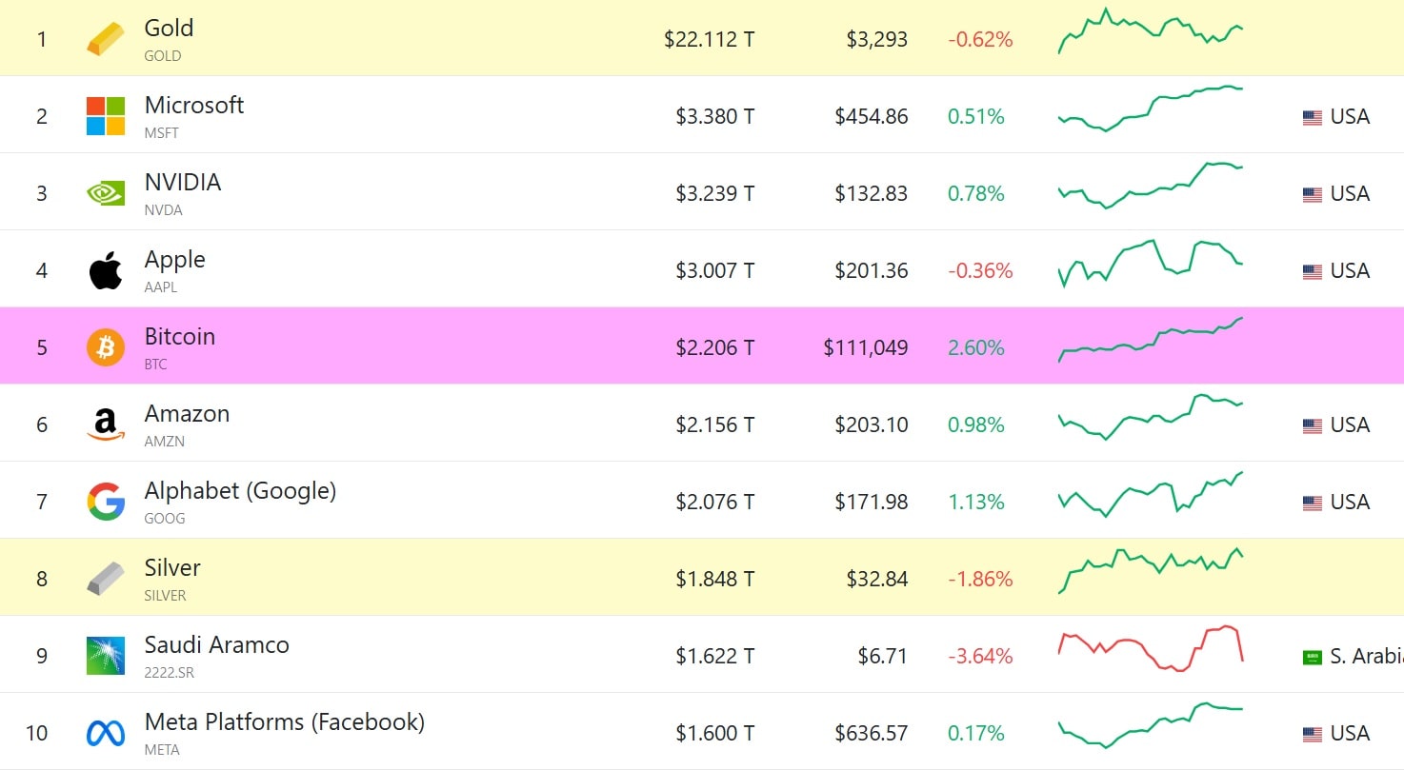Screen dimensions: 1404x770
Task: Select NVIDIA market cap $3.239 T
Action: click(715, 194)
